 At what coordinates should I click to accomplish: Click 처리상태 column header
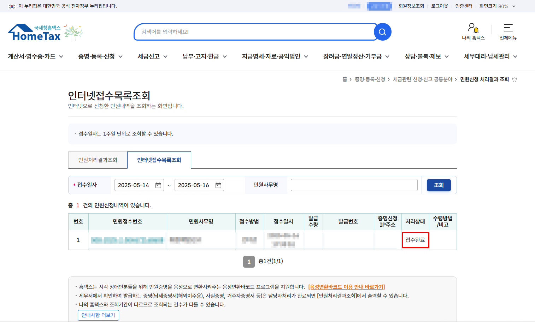[x=415, y=222]
